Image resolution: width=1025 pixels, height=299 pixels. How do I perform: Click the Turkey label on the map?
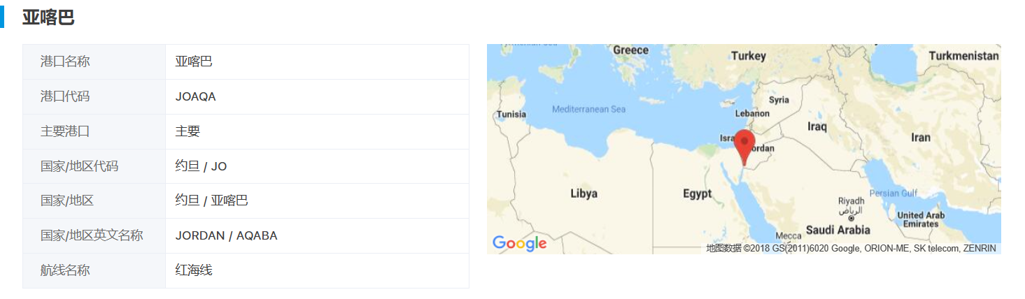click(x=748, y=56)
